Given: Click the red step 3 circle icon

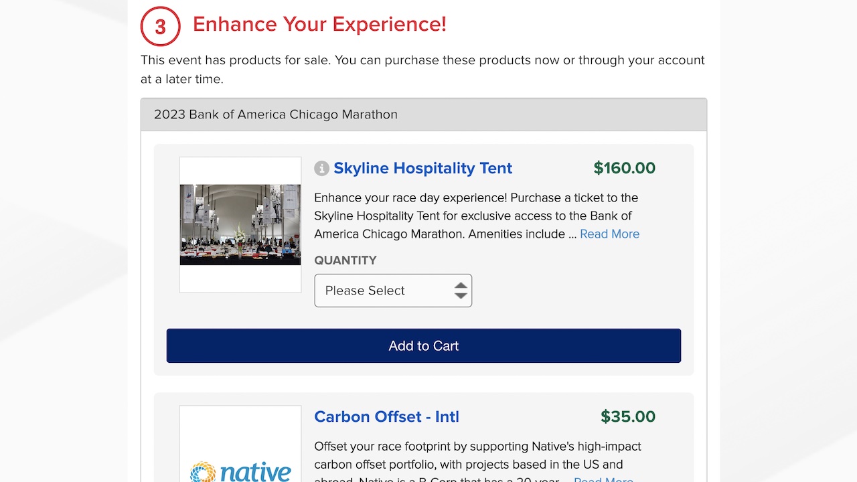Looking at the screenshot, I should [x=161, y=26].
